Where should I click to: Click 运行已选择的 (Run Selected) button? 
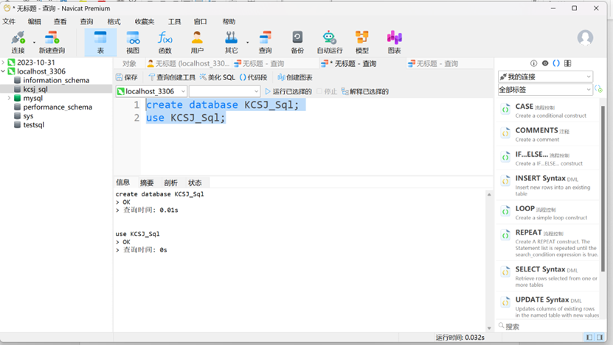point(288,91)
